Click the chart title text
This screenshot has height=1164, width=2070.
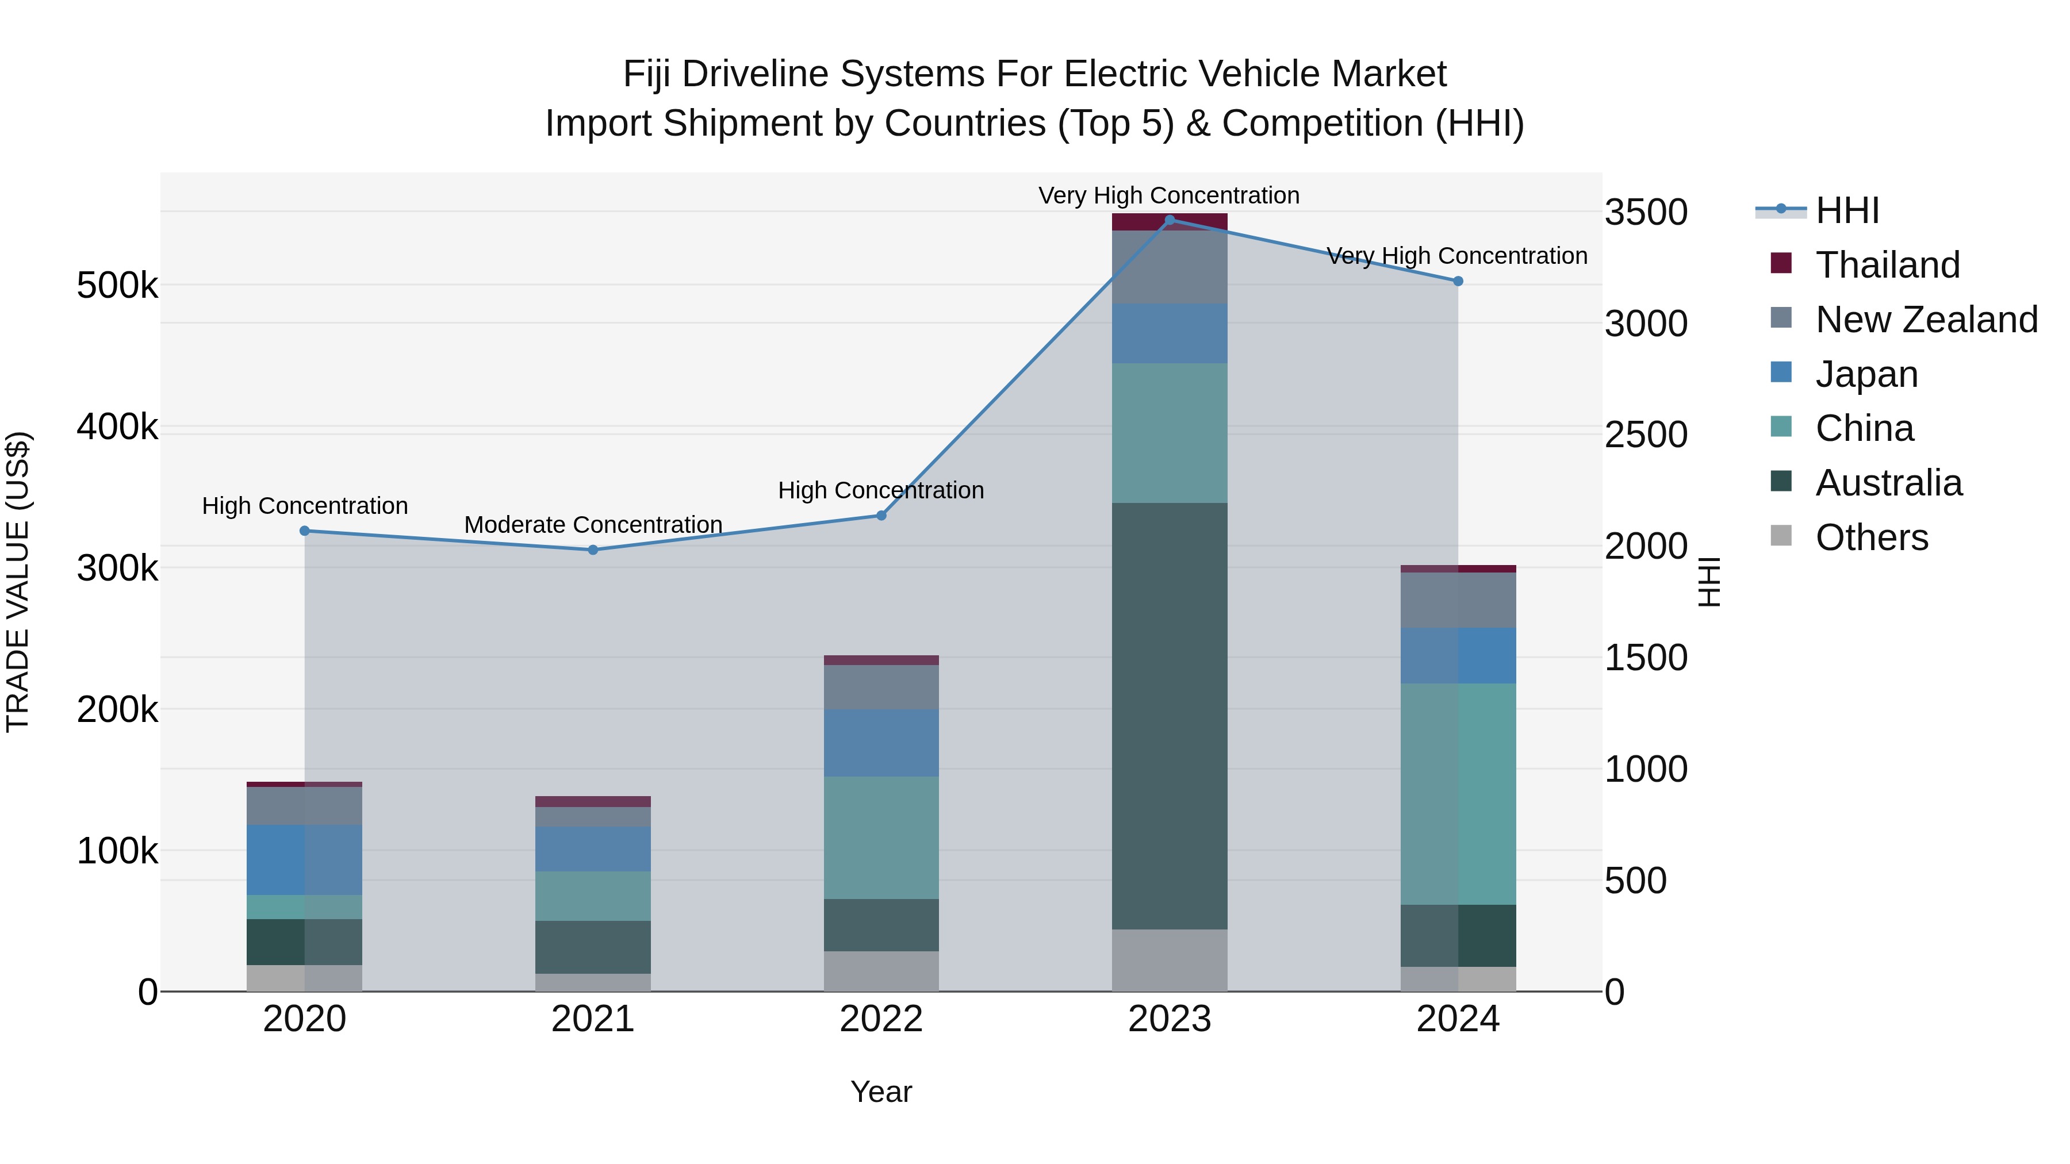click(x=1035, y=99)
